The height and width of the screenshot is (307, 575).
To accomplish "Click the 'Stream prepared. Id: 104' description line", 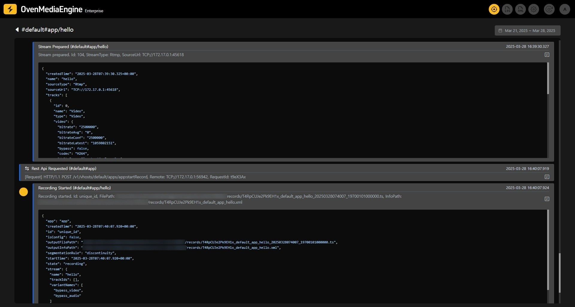I will 111,55.
